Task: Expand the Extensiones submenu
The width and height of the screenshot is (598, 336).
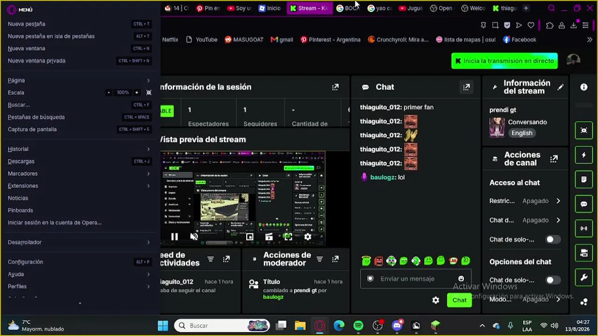Action: click(79, 186)
